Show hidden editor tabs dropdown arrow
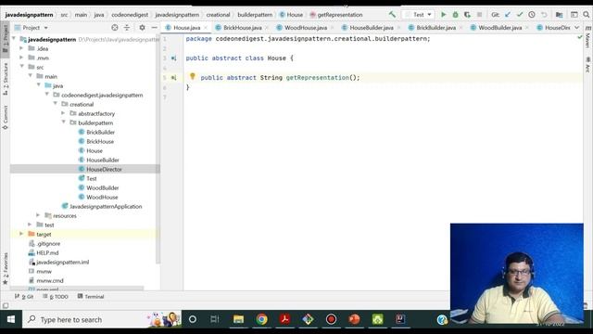Image resolution: width=593 pixels, height=334 pixels. click(576, 27)
